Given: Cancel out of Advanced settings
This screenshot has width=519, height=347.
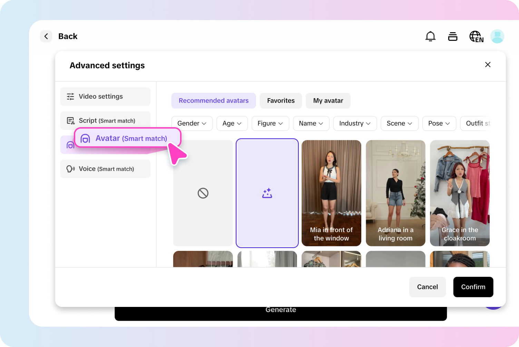Looking at the screenshot, I should click(427, 287).
